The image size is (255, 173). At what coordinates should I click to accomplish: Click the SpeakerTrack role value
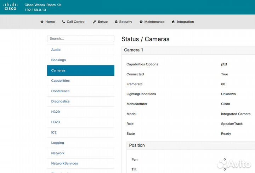(x=232, y=124)
